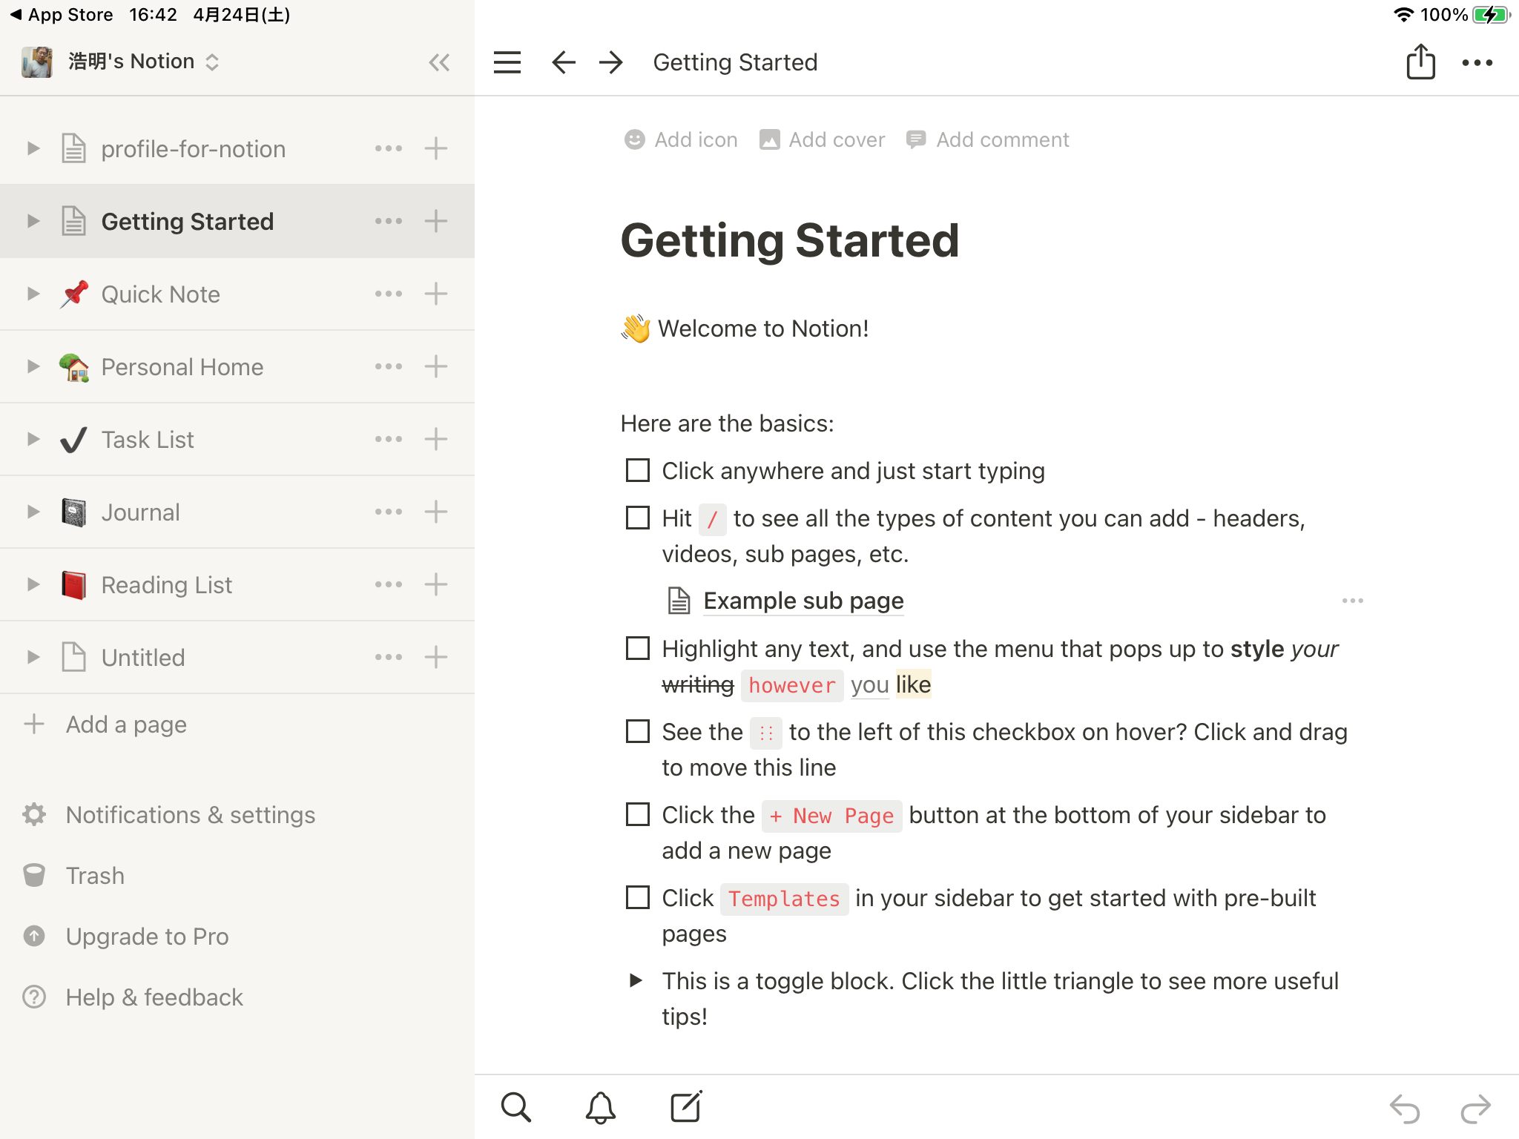The height and width of the screenshot is (1139, 1519).
Task: Open more options for Task List
Action: point(389,439)
